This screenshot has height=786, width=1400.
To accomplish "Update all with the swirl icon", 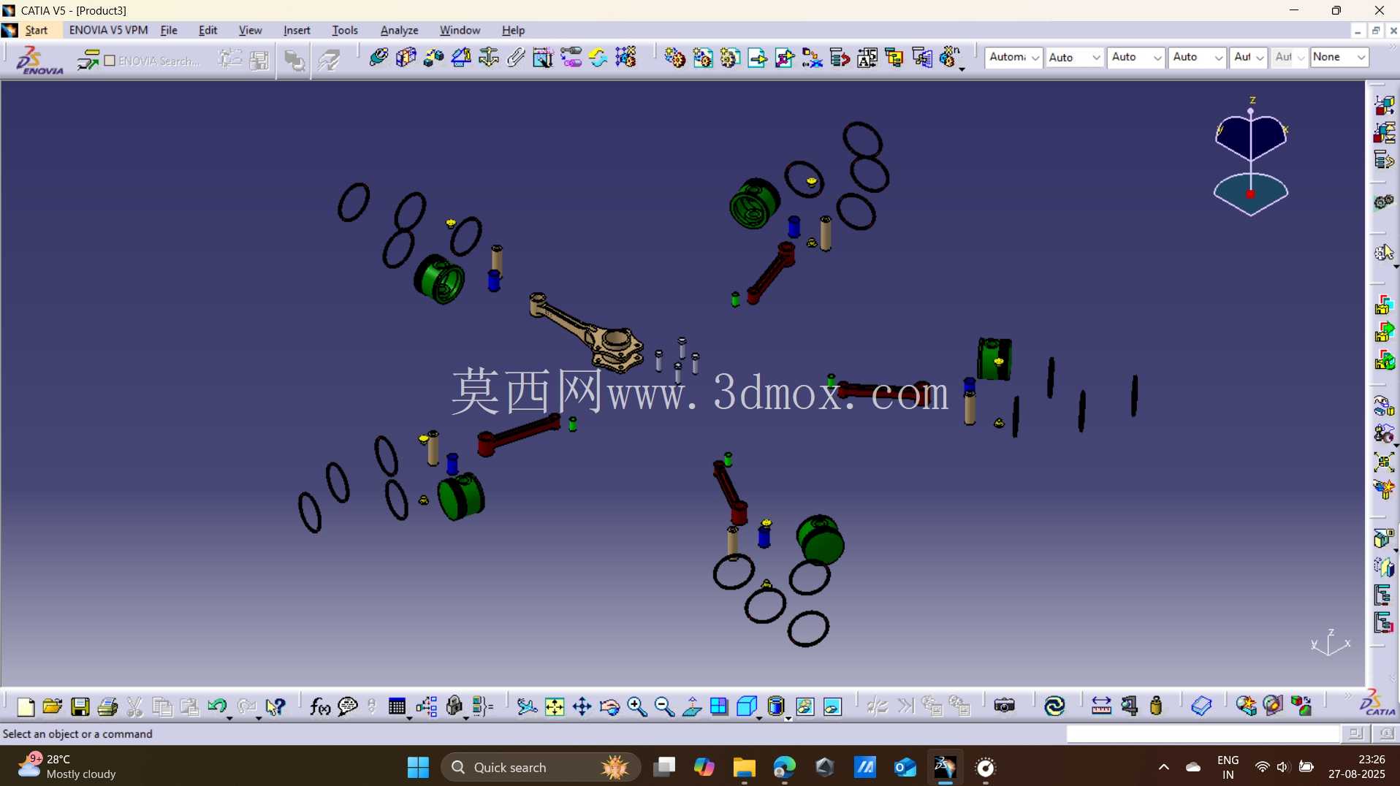I will click(x=1054, y=706).
